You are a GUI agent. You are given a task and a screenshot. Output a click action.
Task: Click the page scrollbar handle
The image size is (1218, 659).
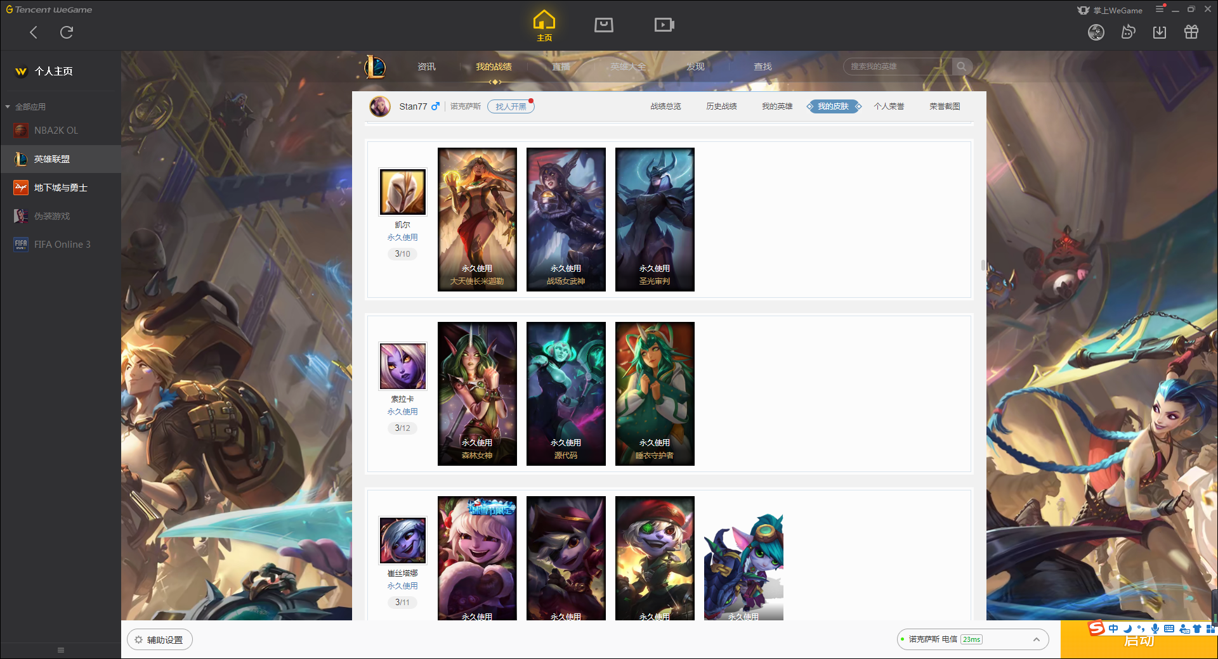pos(983,265)
